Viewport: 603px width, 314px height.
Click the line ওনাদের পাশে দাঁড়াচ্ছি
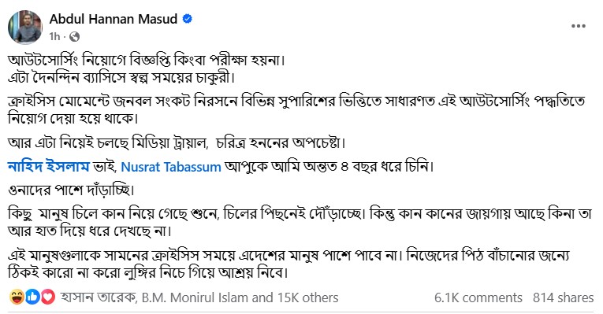[x=71, y=190]
